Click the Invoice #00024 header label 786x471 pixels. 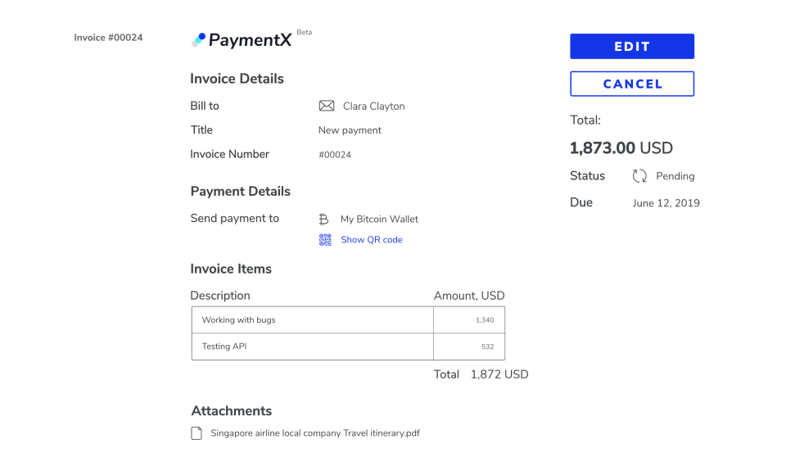point(108,38)
